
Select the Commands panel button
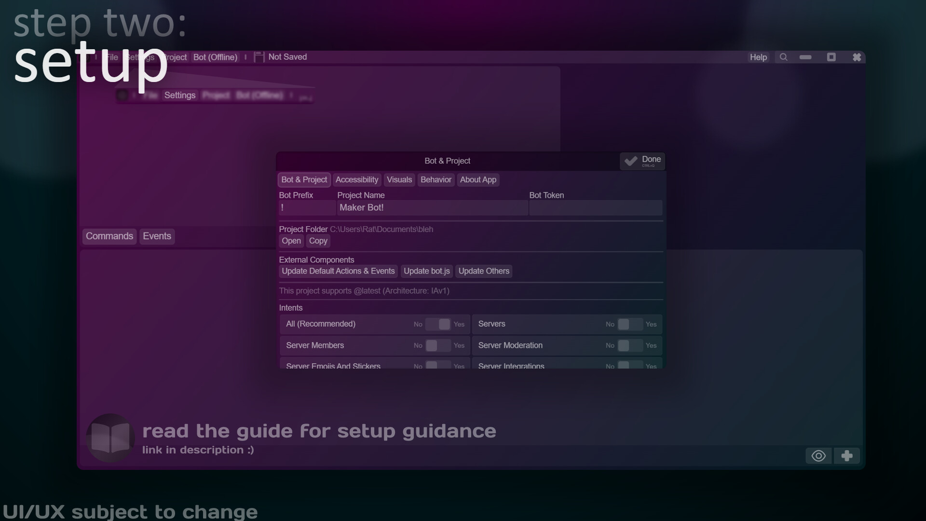point(109,236)
